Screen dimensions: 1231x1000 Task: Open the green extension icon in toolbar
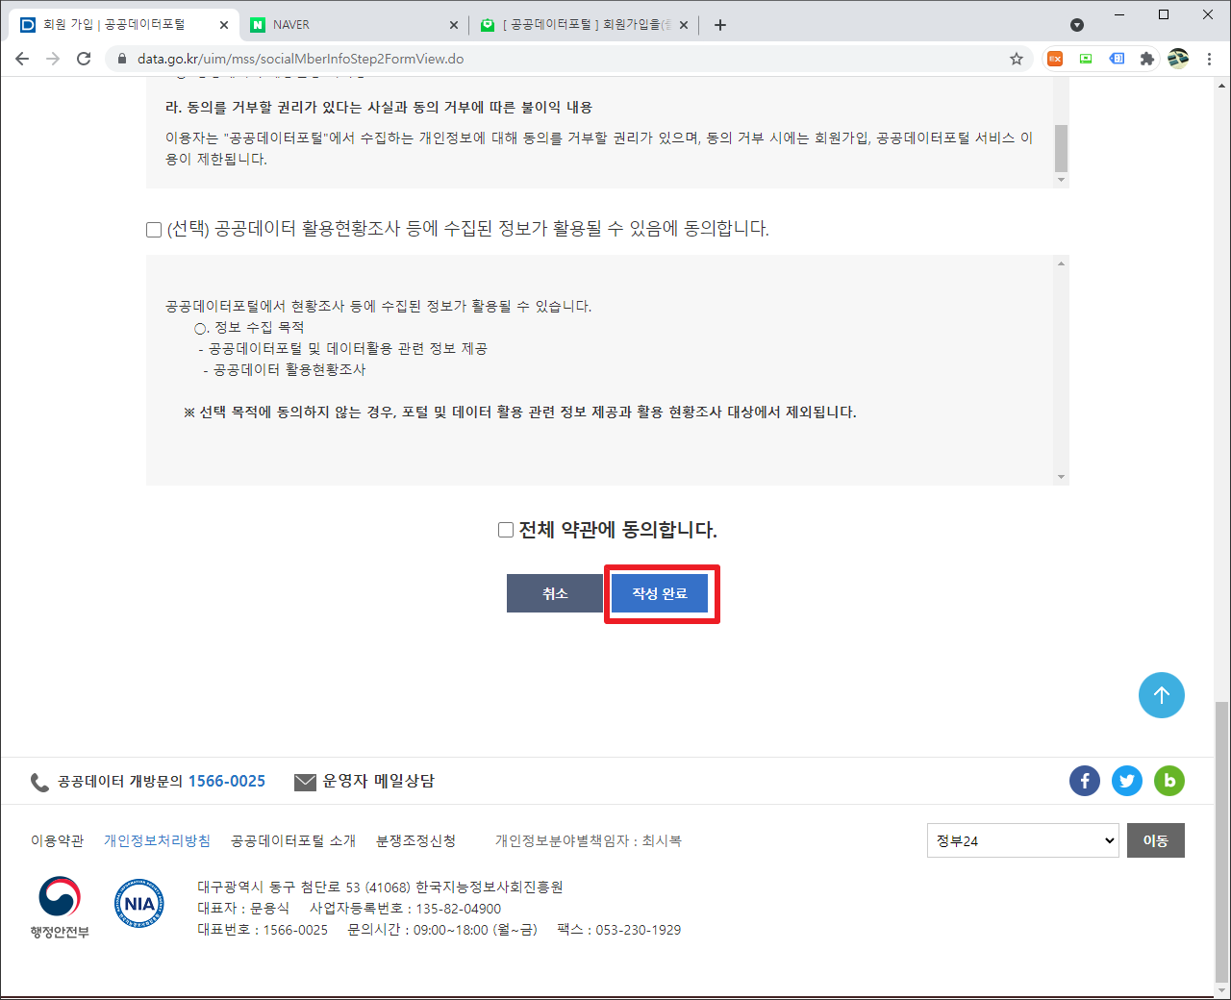(x=1086, y=59)
